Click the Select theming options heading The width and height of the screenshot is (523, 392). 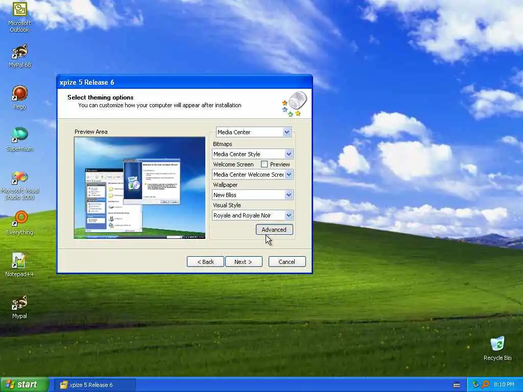[x=101, y=97]
